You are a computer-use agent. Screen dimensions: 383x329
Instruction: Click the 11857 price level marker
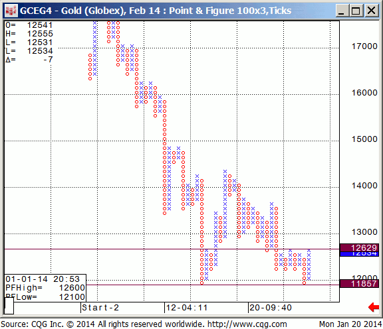359,284
